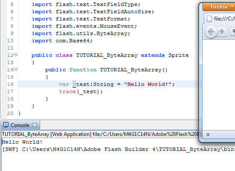Click import flash.text.TextFieldType; line
Image resolution: width=235 pixels, height=171 pixels.
(x=86, y=4)
